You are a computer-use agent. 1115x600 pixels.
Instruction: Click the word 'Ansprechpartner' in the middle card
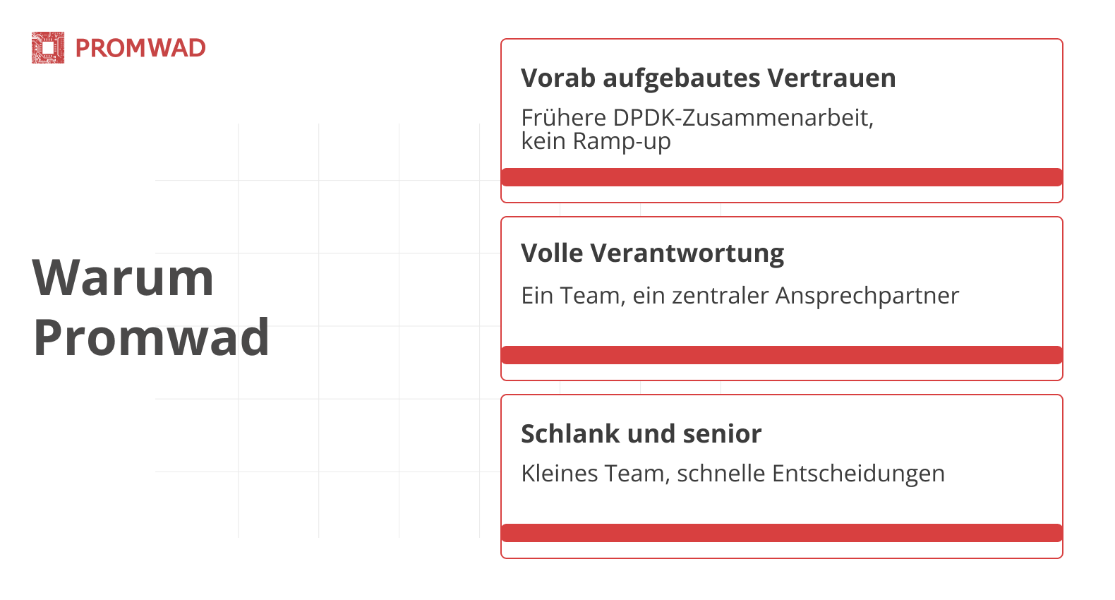867,296
